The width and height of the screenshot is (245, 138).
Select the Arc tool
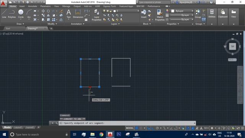29,14
